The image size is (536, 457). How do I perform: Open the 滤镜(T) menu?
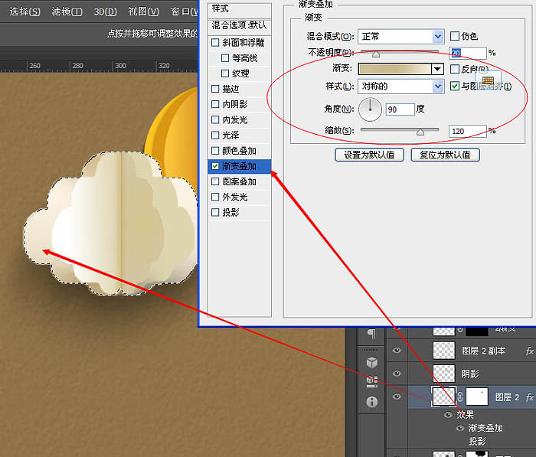(x=67, y=11)
